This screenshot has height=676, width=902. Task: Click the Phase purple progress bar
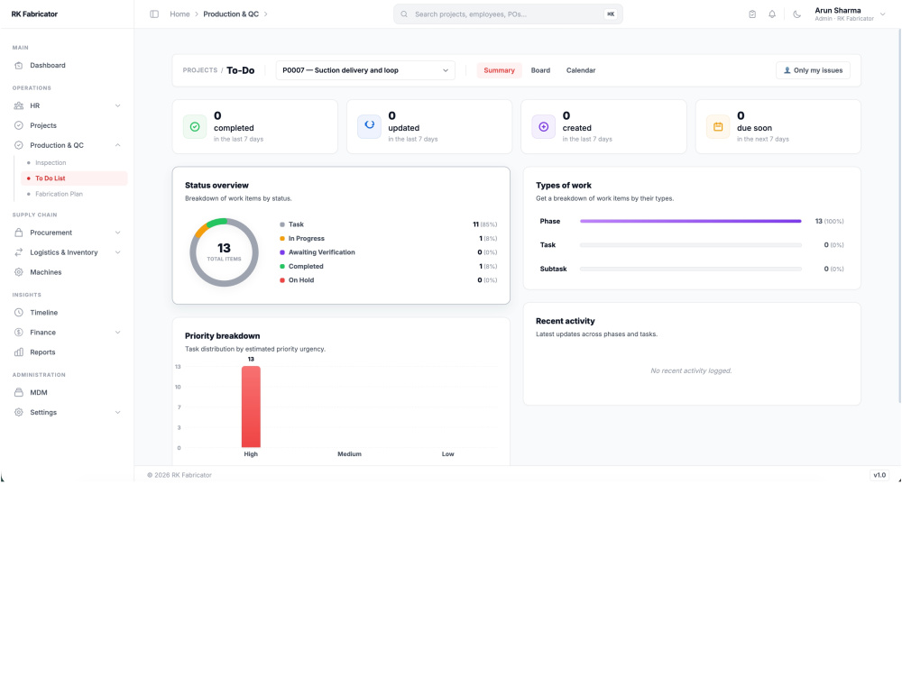coord(690,222)
